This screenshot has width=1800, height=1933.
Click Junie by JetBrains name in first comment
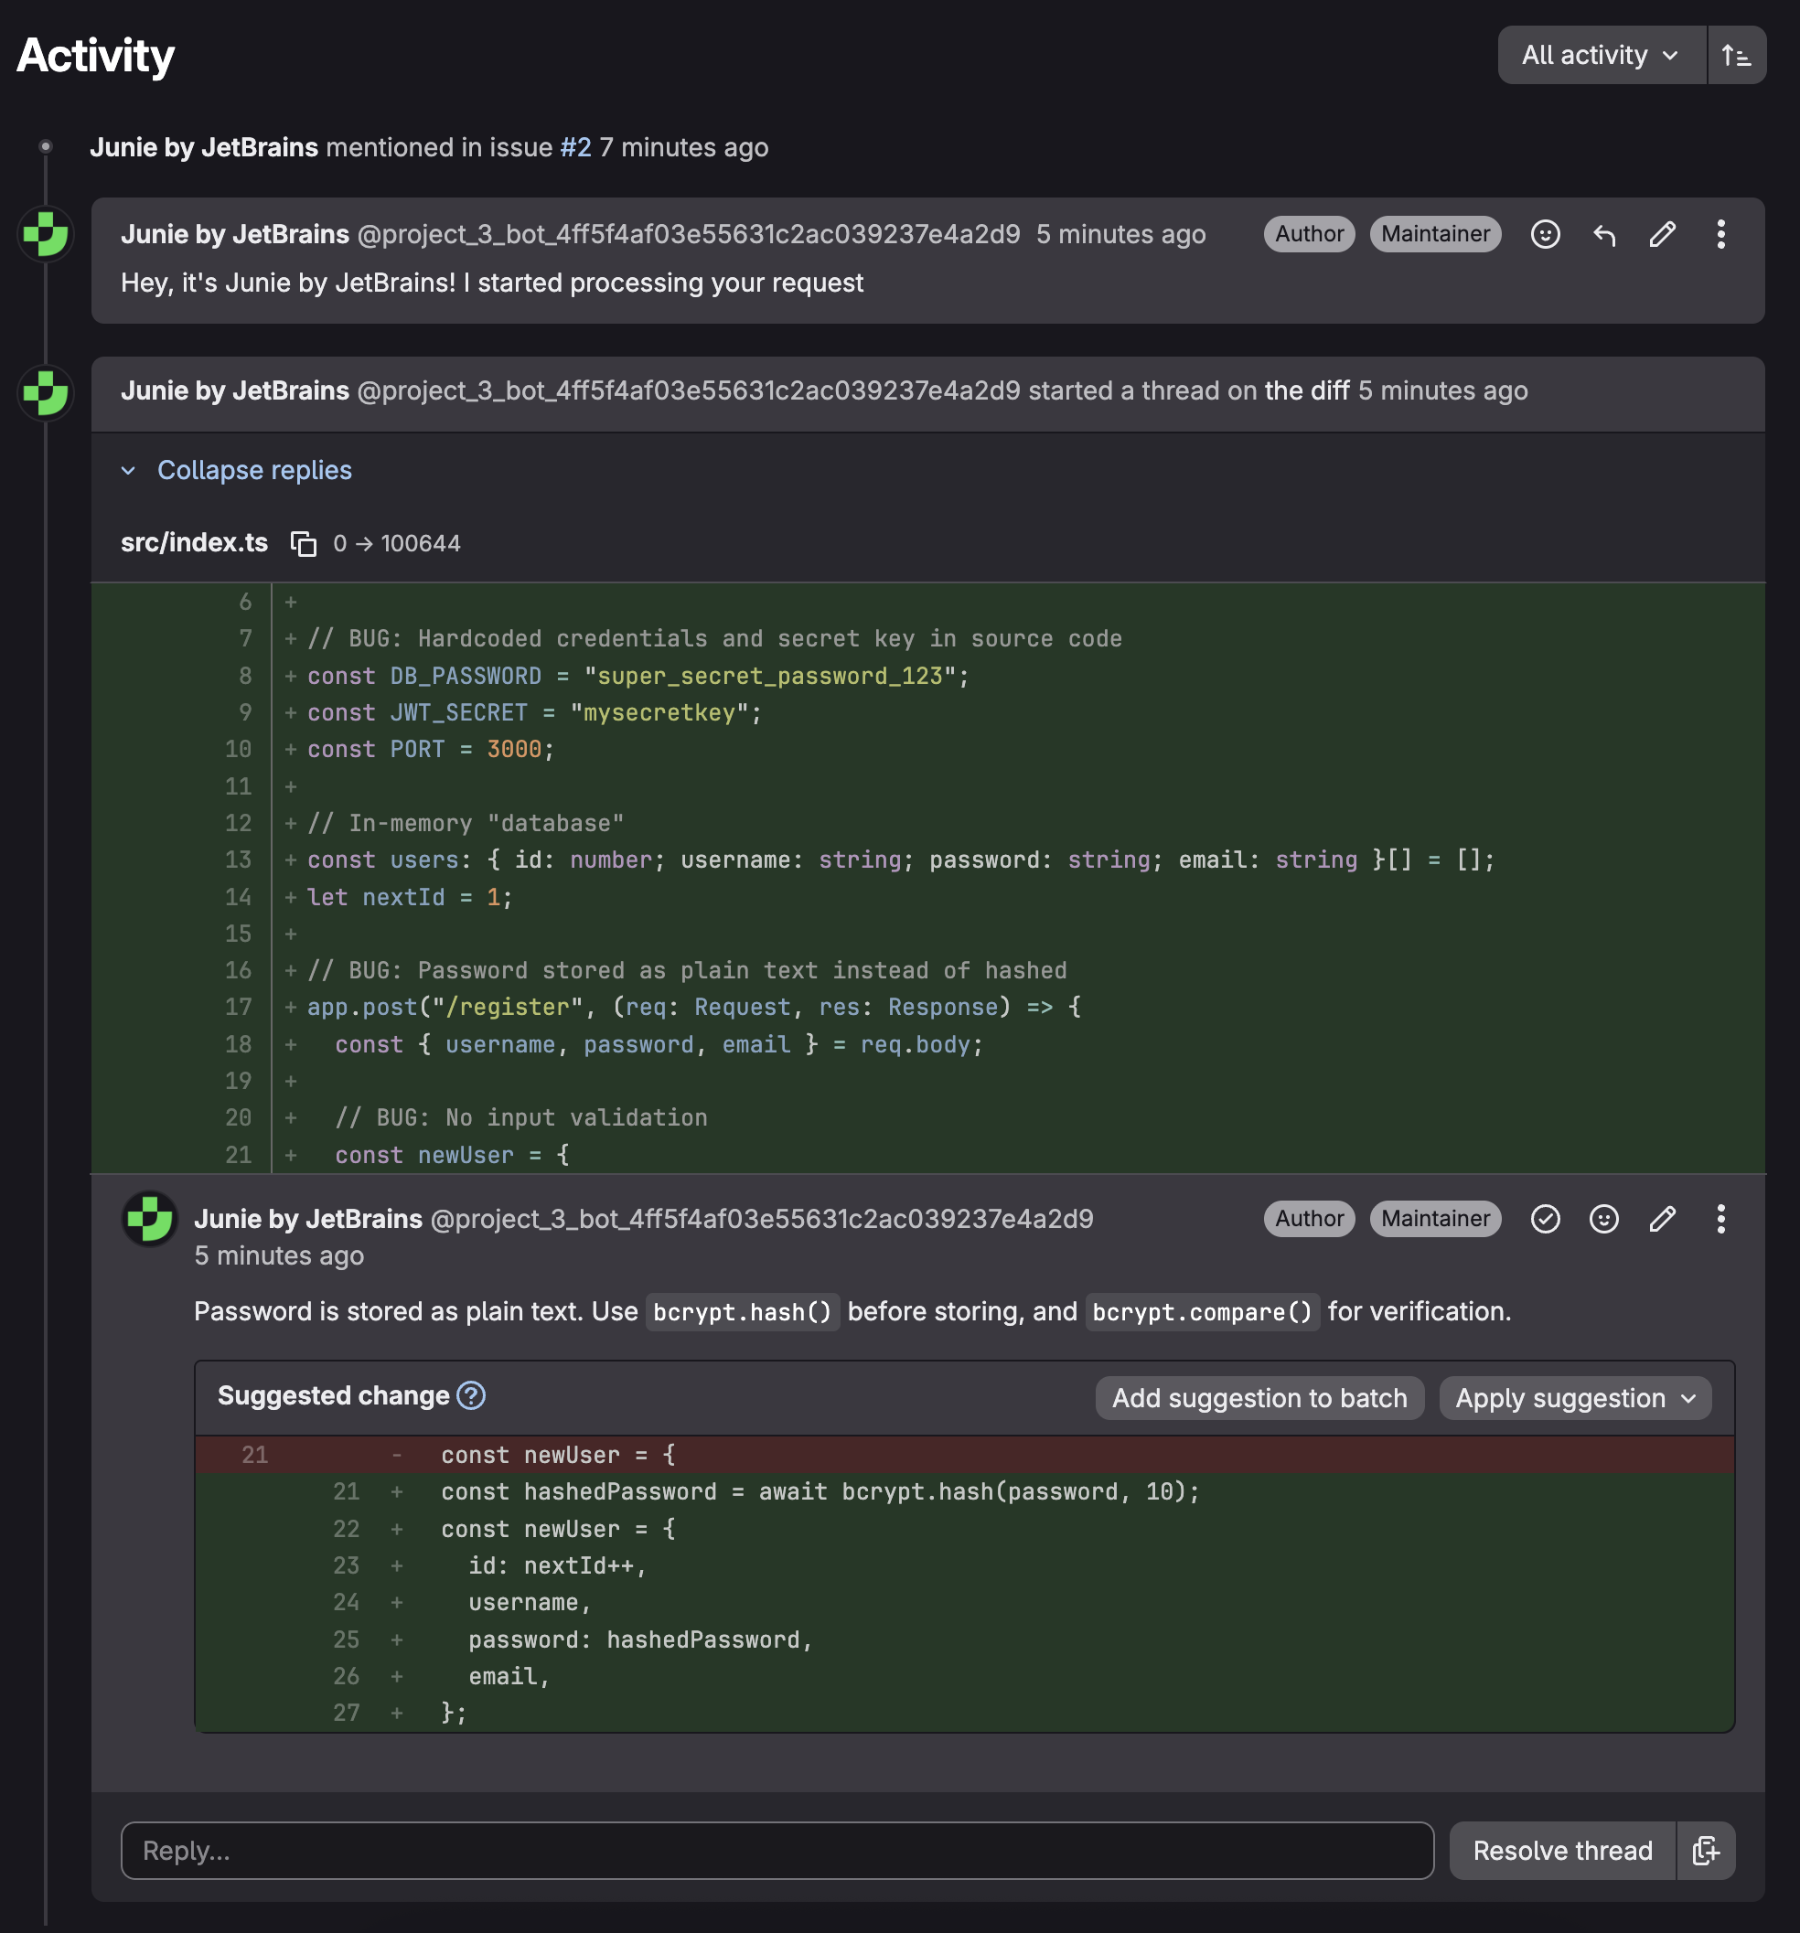coord(234,234)
